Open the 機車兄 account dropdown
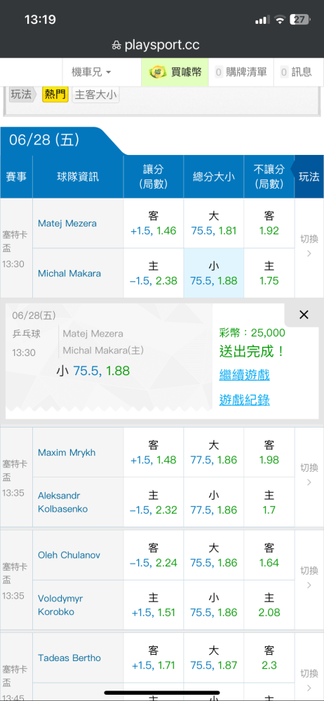 pyautogui.click(x=91, y=72)
